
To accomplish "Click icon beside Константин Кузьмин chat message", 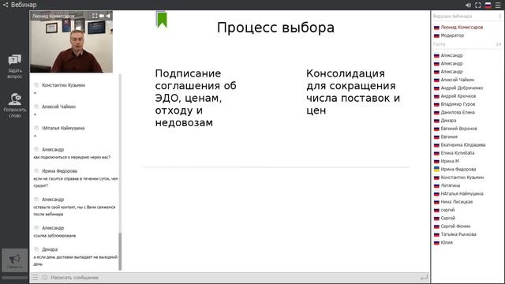I will (36, 85).
